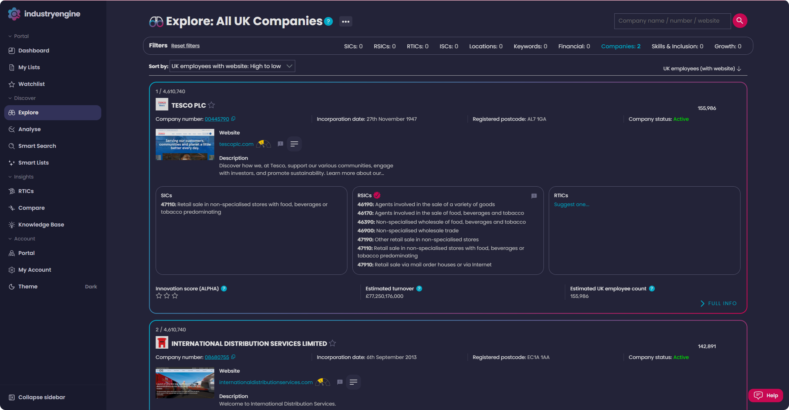Open RTICs under Insights
This screenshot has height=410, width=789.
pos(53,191)
